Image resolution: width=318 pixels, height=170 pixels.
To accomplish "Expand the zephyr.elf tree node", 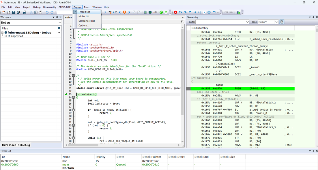I will (6, 36).
